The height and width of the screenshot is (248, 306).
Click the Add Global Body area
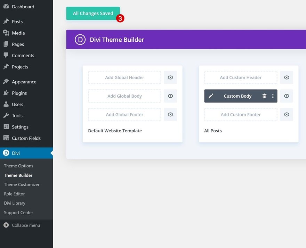(x=124, y=96)
